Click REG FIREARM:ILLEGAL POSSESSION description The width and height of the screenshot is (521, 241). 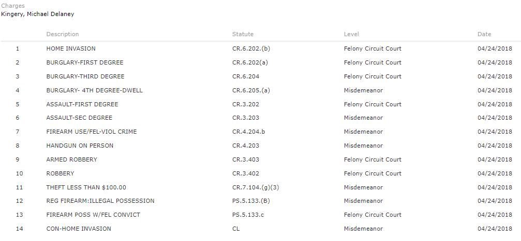coord(100,201)
